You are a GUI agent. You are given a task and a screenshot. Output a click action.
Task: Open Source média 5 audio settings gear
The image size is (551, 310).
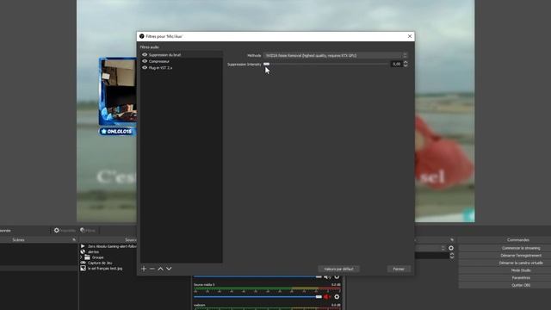click(337, 297)
